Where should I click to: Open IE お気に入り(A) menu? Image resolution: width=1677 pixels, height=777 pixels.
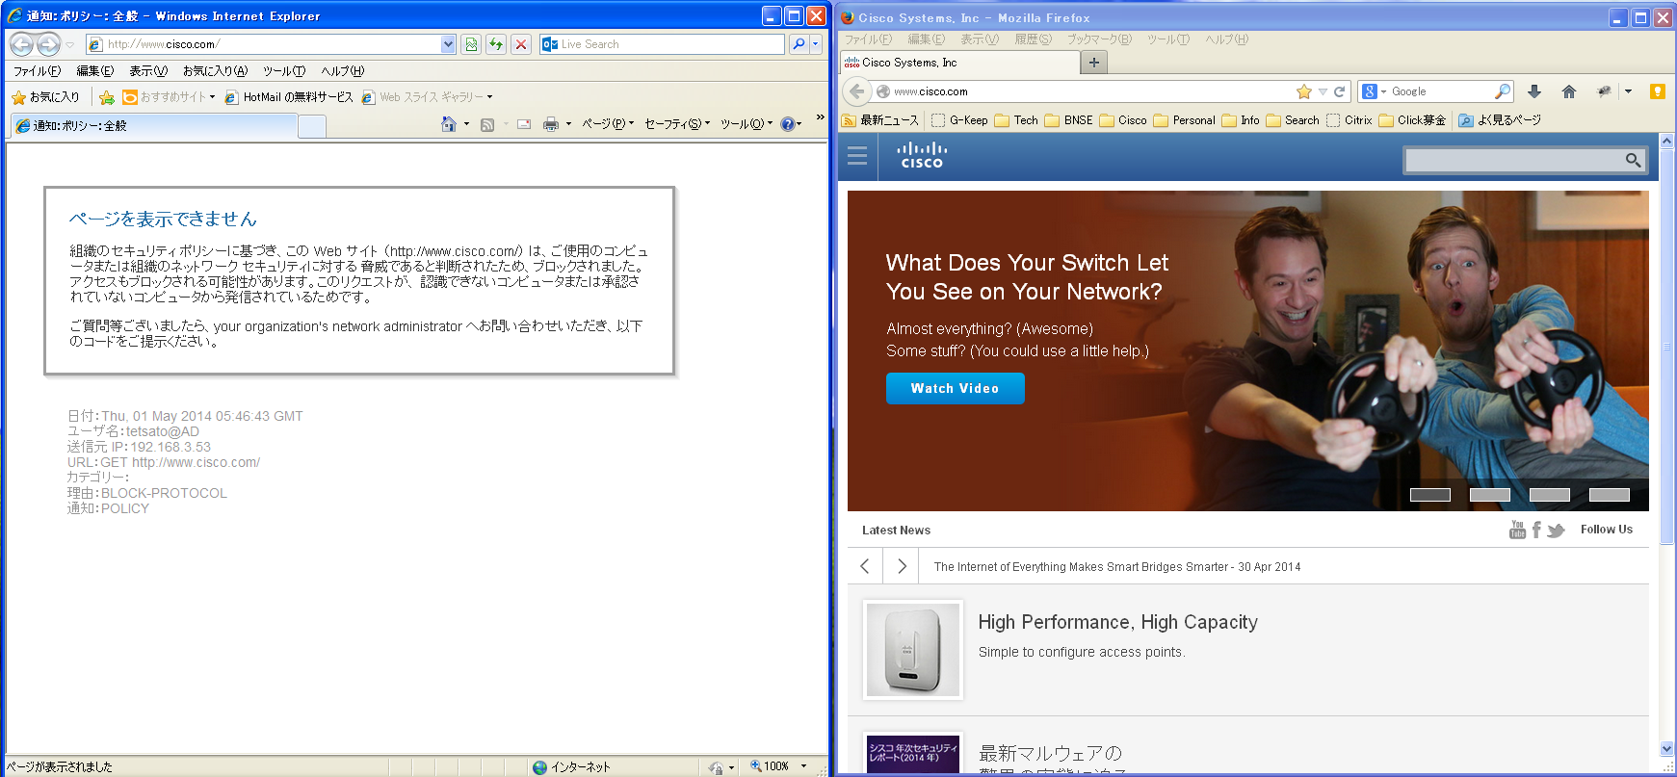pyautogui.click(x=215, y=71)
